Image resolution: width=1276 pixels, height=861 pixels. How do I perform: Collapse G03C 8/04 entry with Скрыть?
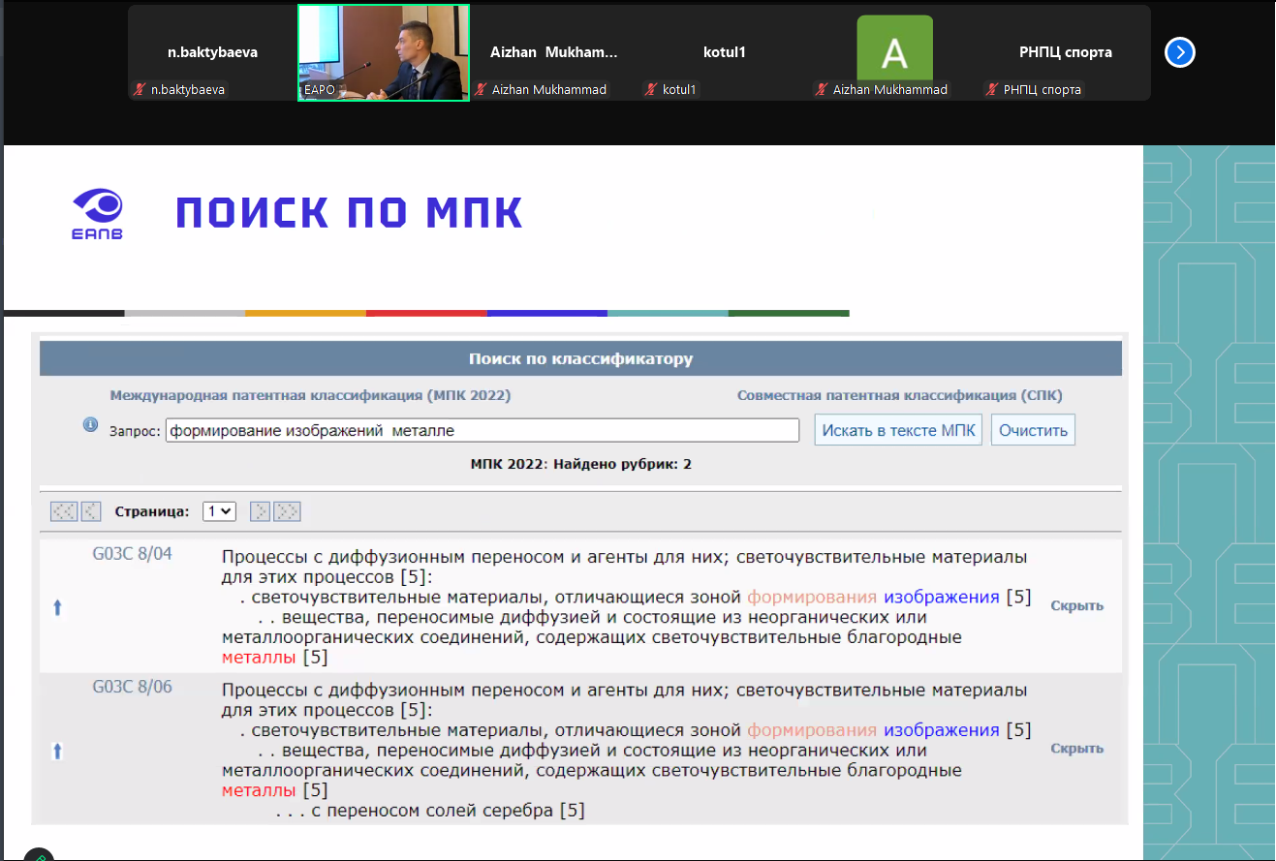pos(1076,606)
